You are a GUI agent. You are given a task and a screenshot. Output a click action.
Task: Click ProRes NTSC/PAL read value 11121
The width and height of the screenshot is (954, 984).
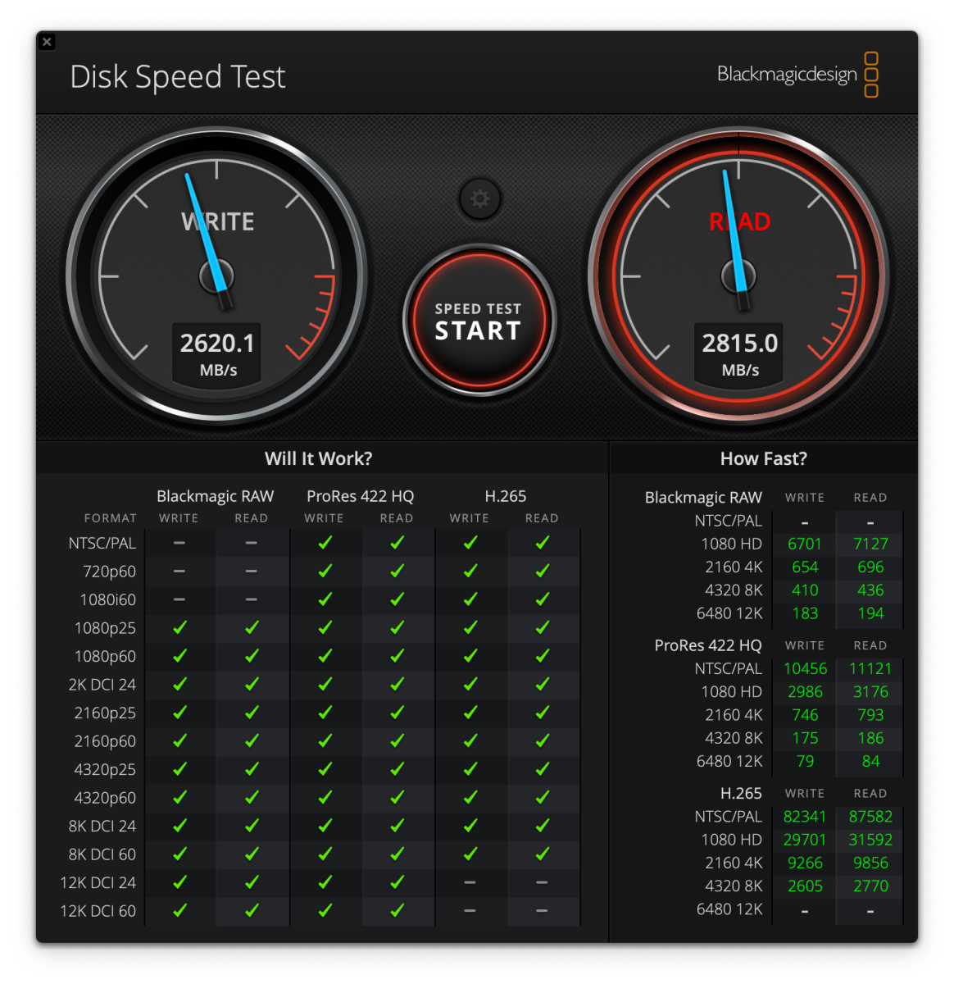click(870, 669)
